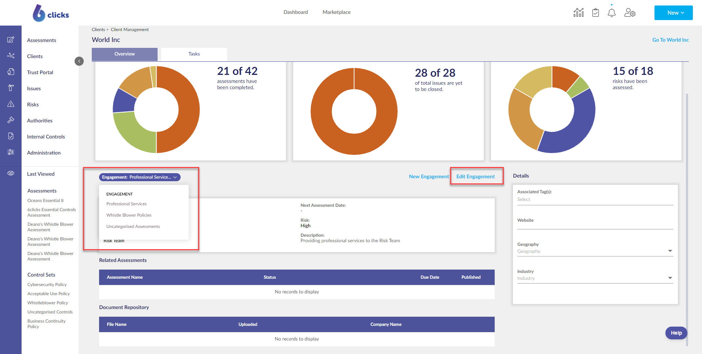Open the notifications bell
Screen dimensions: 702x354
612,13
